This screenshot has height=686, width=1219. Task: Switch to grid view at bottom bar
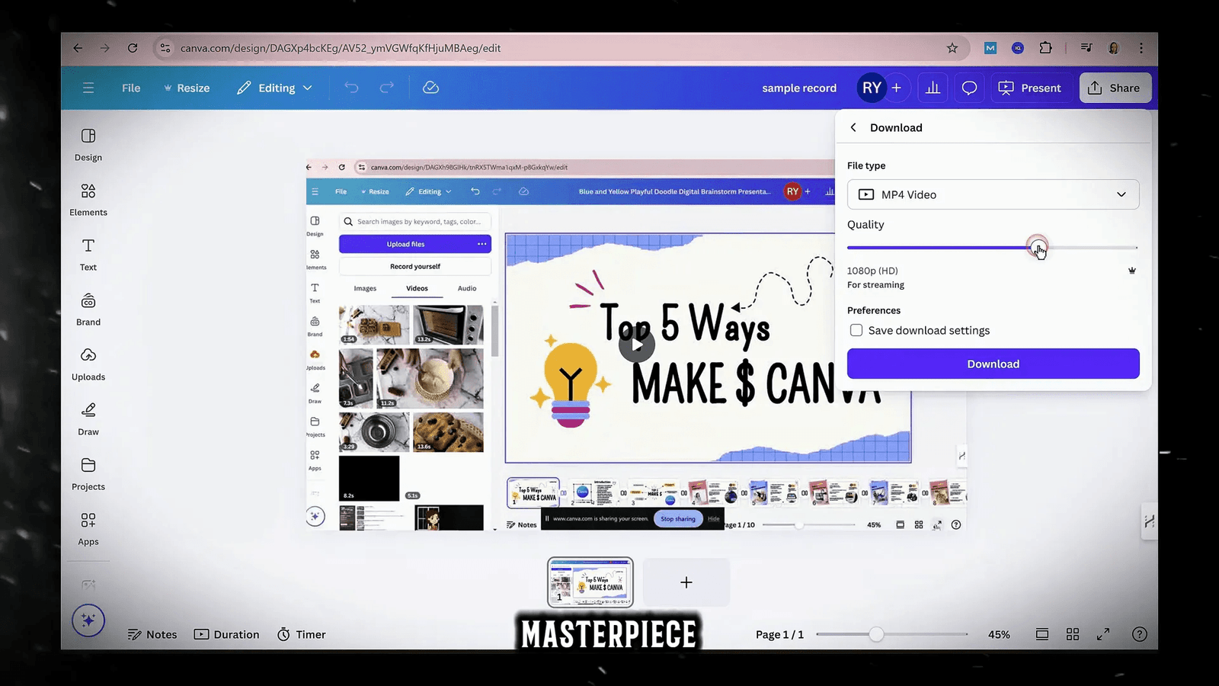tap(1073, 634)
